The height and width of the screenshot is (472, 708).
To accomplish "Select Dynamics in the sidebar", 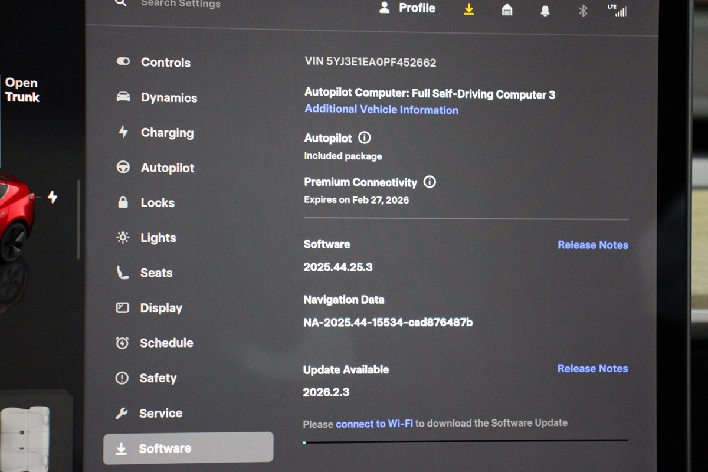I will tap(168, 98).
